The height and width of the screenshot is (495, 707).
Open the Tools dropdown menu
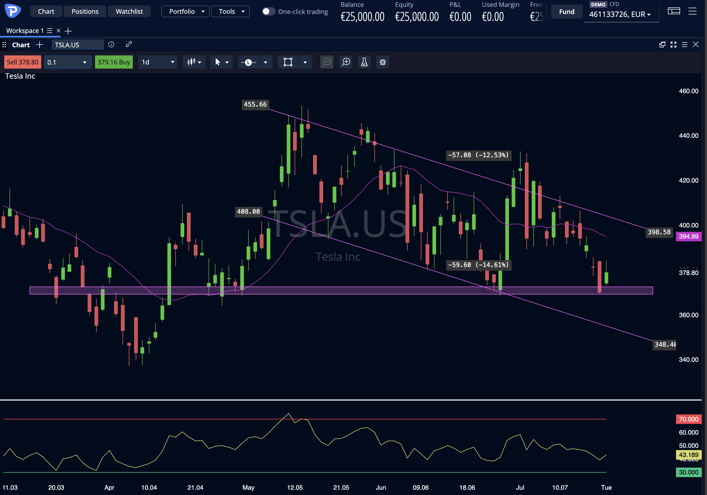230,11
